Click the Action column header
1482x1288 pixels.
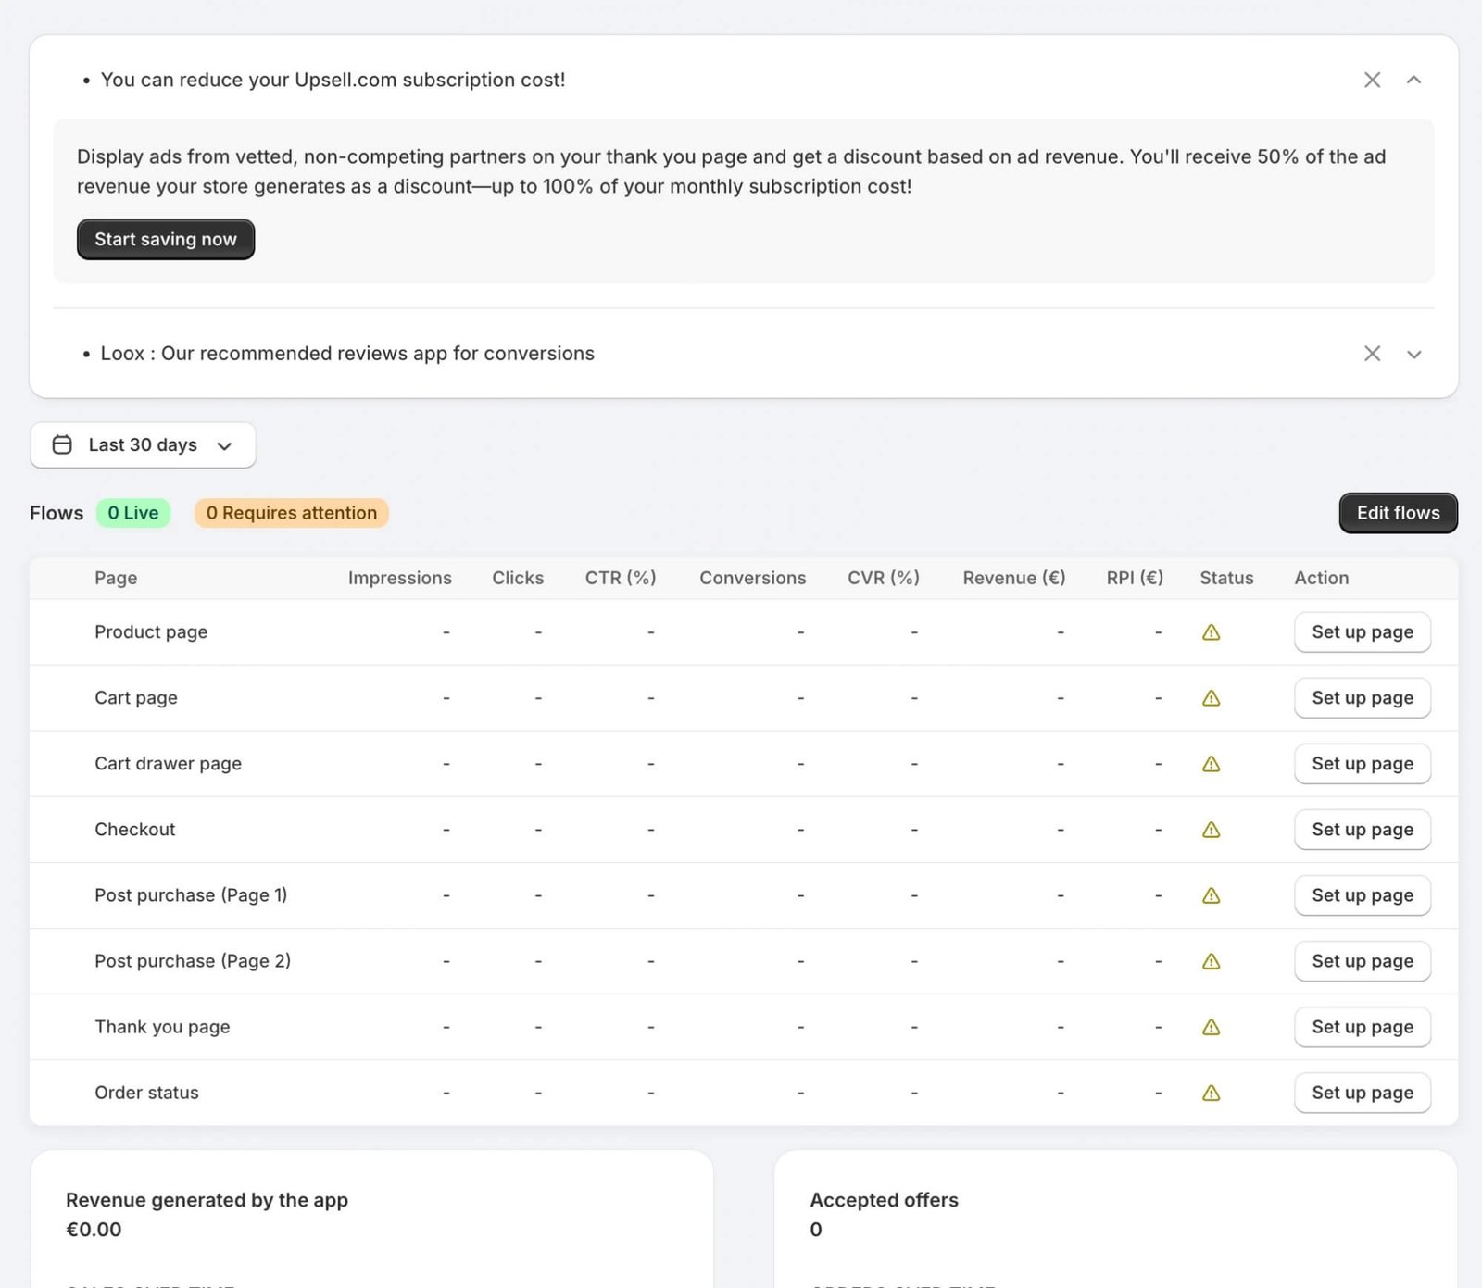[x=1322, y=578]
